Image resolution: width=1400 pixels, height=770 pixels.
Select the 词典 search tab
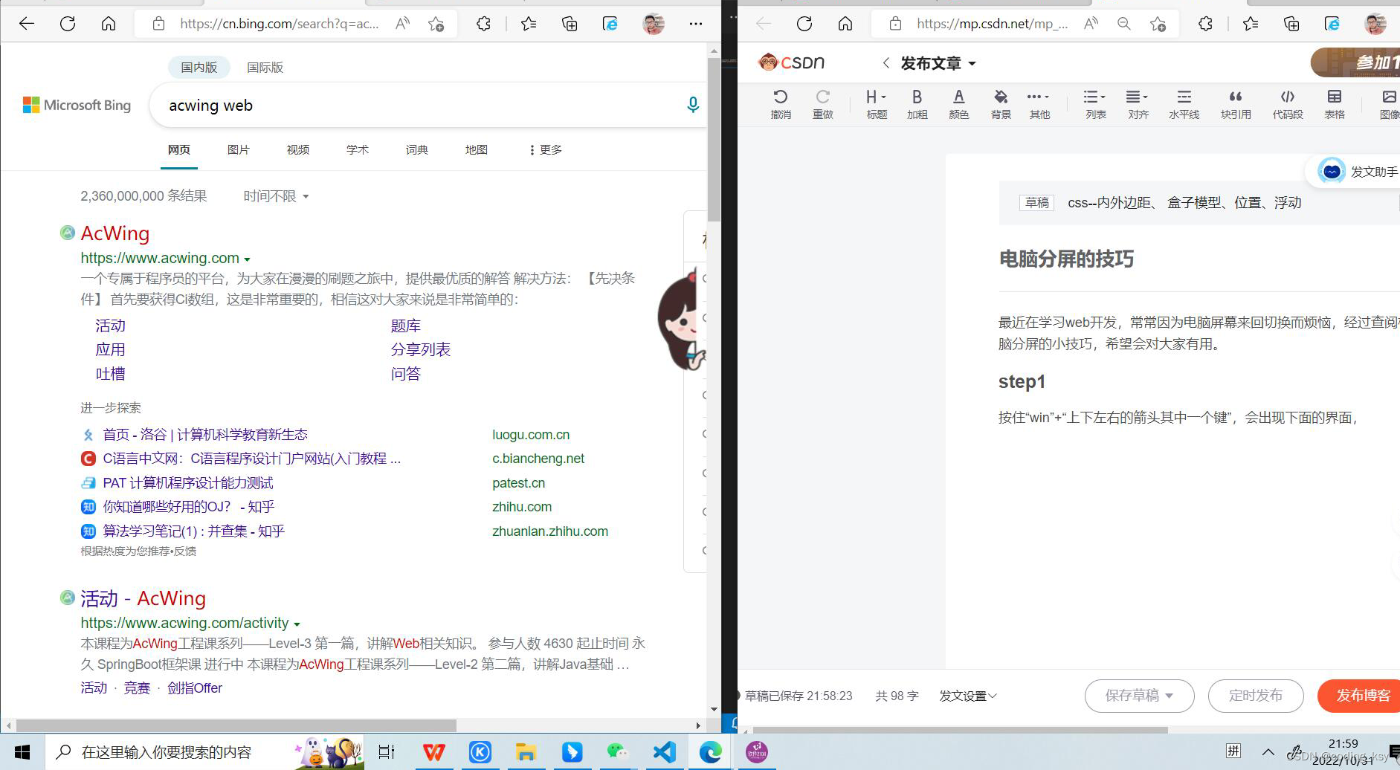tap(416, 149)
